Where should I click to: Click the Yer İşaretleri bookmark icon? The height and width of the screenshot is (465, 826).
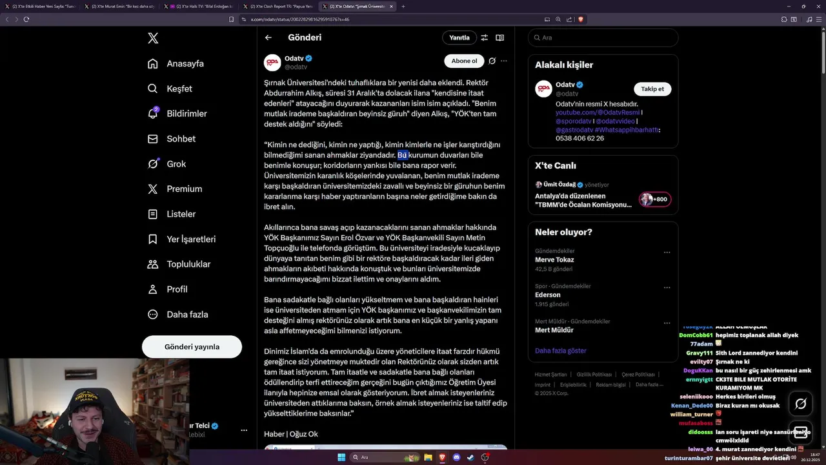pos(153,239)
